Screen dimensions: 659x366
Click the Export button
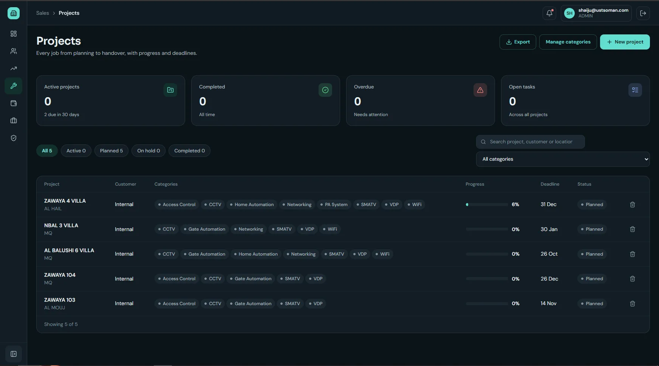pos(518,42)
